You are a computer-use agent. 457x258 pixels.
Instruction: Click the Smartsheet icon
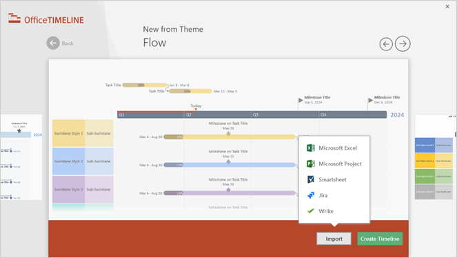pos(311,179)
